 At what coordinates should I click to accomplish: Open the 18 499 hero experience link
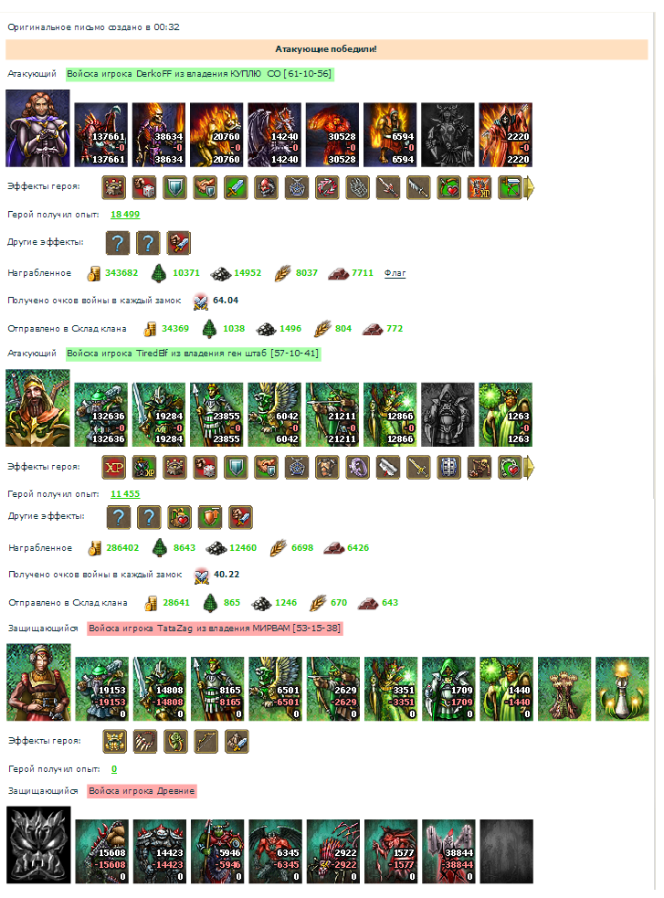(x=125, y=214)
